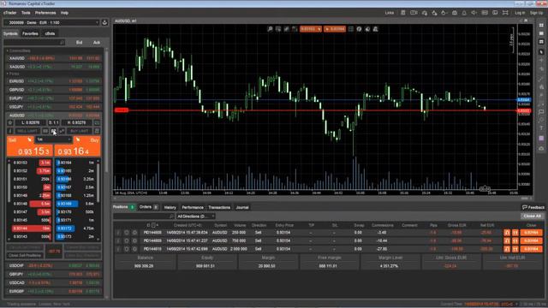Click the chart zoom magnifier icon

(270, 29)
